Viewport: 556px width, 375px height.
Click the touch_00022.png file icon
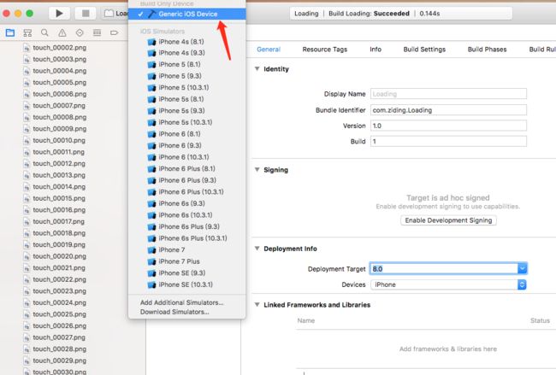(27, 279)
